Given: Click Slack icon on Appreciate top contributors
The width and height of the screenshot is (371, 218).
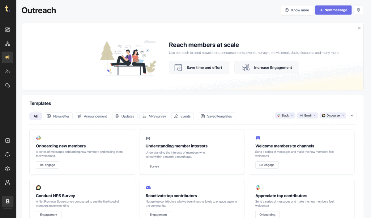Looking at the screenshot, I should pos(258,187).
